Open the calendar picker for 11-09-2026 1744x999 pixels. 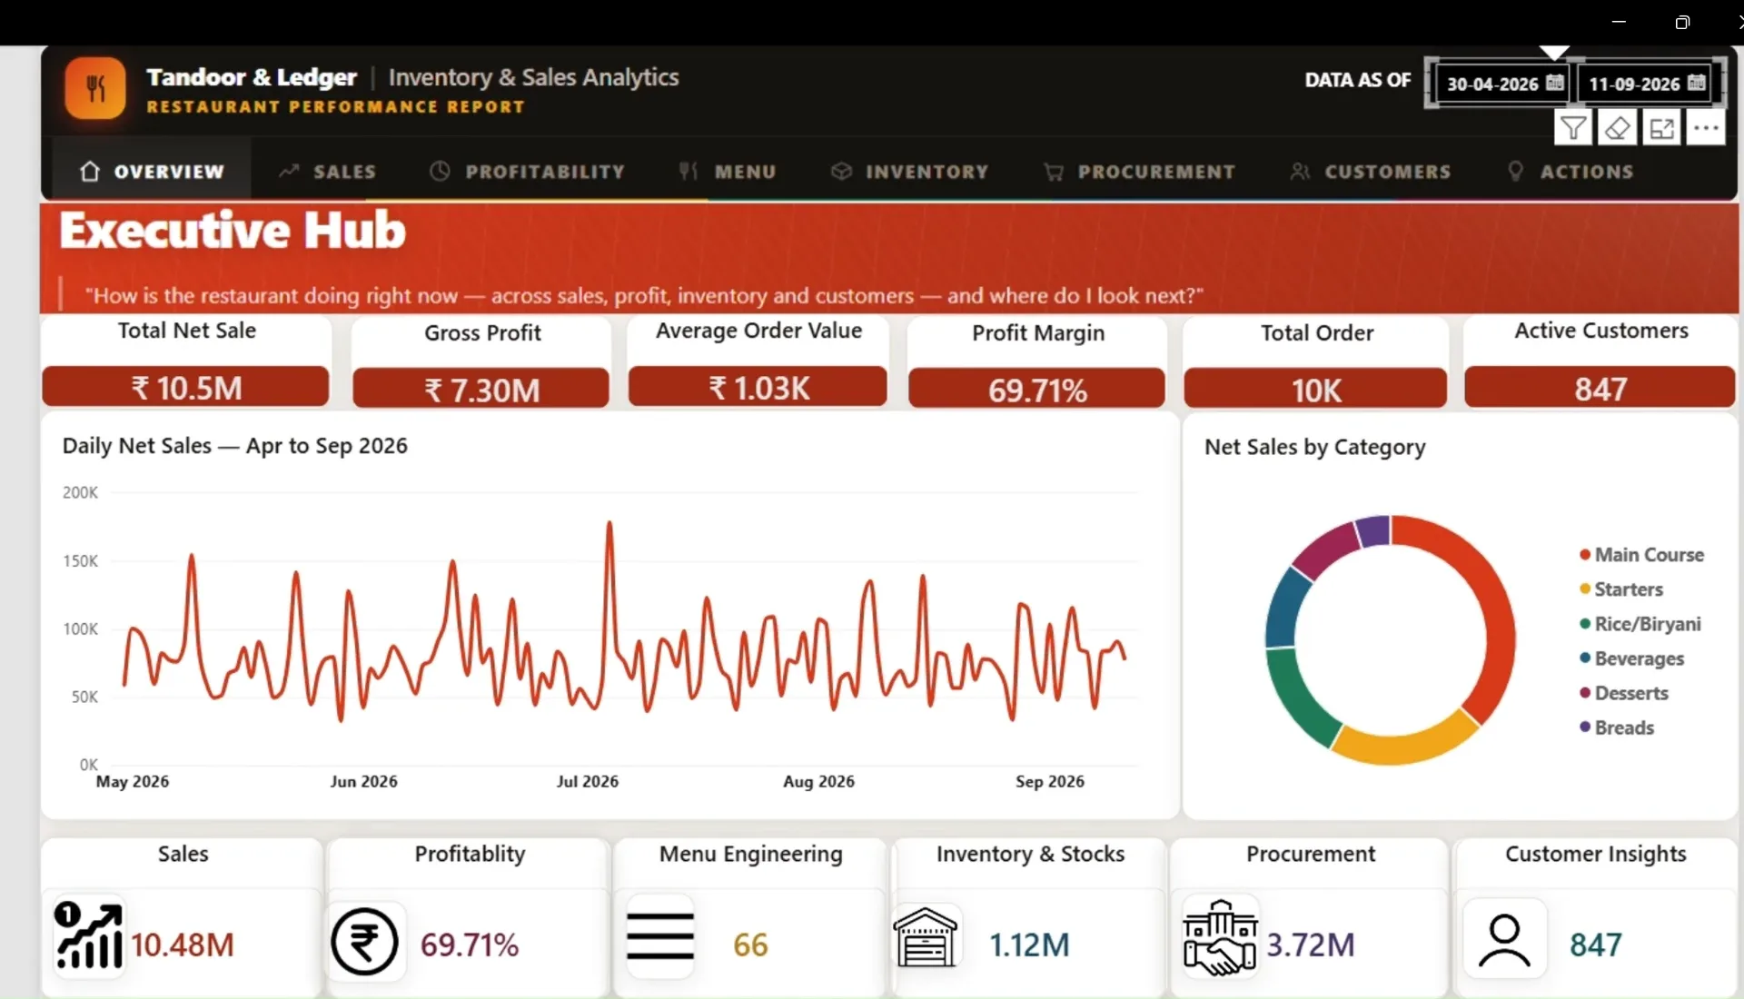tap(1696, 83)
